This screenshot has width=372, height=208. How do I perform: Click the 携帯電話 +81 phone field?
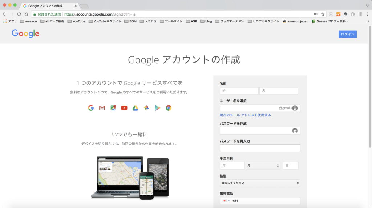coord(260,201)
